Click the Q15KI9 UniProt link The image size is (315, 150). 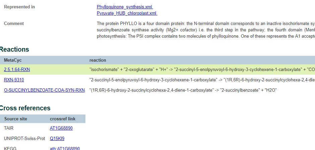[57, 138]
